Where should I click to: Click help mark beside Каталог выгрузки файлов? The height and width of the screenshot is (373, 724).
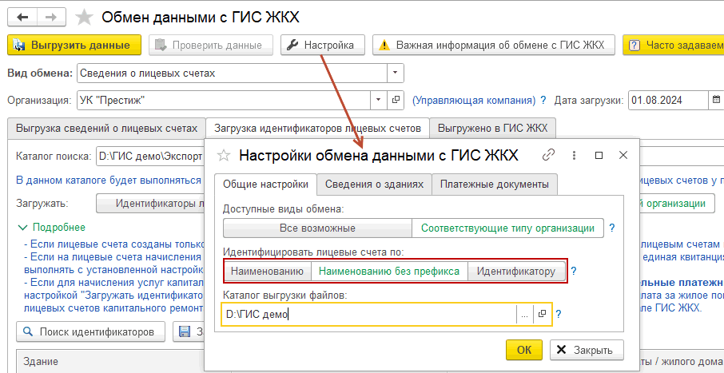559,315
